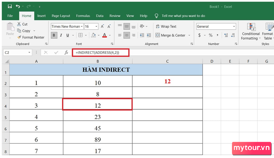This screenshot has height=158, width=274.
Task: Copy the selection
Action: (24, 31)
